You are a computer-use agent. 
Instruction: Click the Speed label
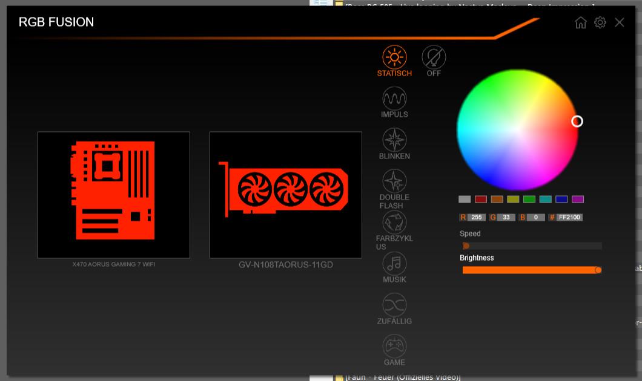[470, 233]
